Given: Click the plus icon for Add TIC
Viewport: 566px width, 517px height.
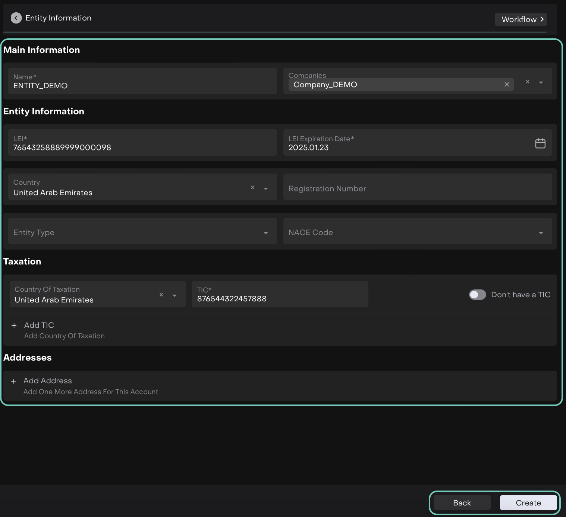Looking at the screenshot, I should 14,326.
